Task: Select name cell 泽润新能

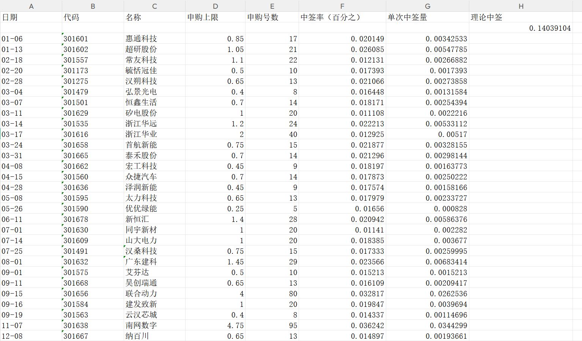Action: (x=154, y=187)
